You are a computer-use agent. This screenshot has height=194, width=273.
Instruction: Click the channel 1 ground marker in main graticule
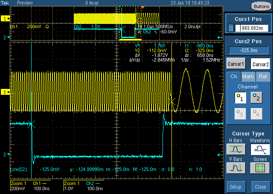pos(6,92)
